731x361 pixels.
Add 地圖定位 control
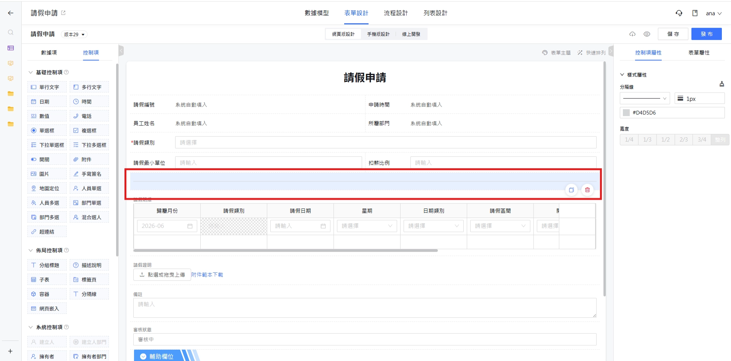coord(47,188)
